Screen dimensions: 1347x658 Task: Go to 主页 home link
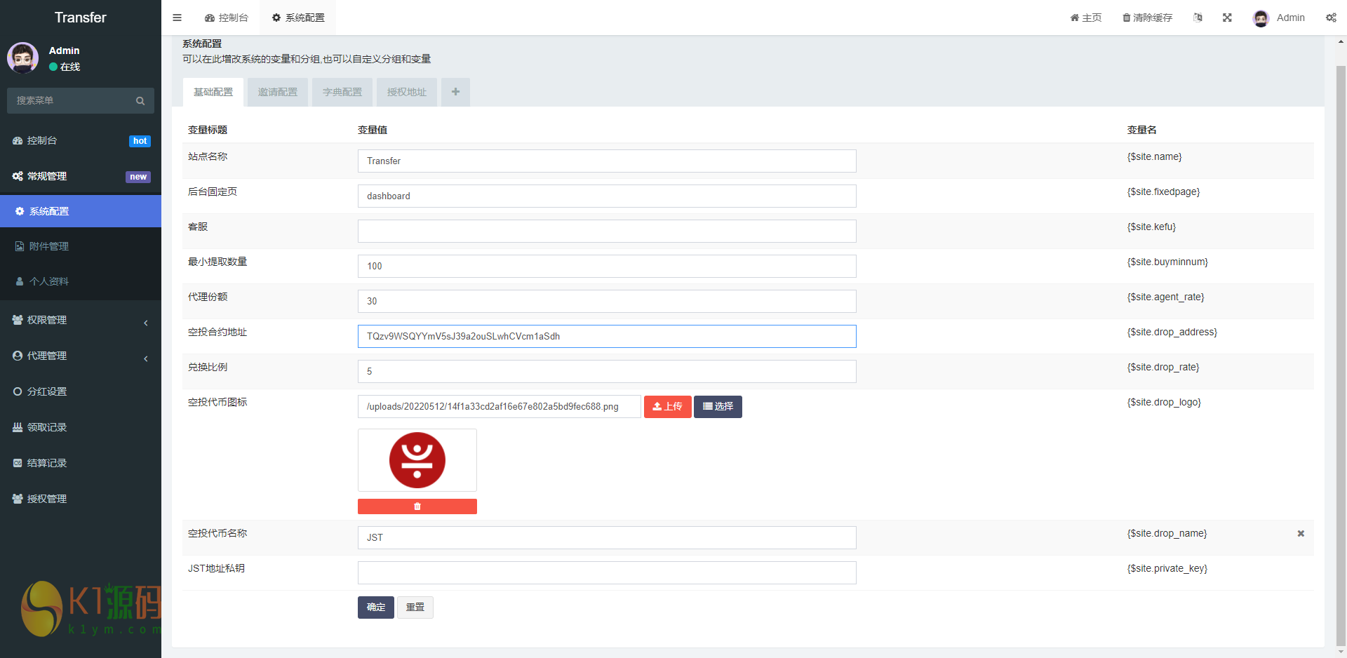1086,18
